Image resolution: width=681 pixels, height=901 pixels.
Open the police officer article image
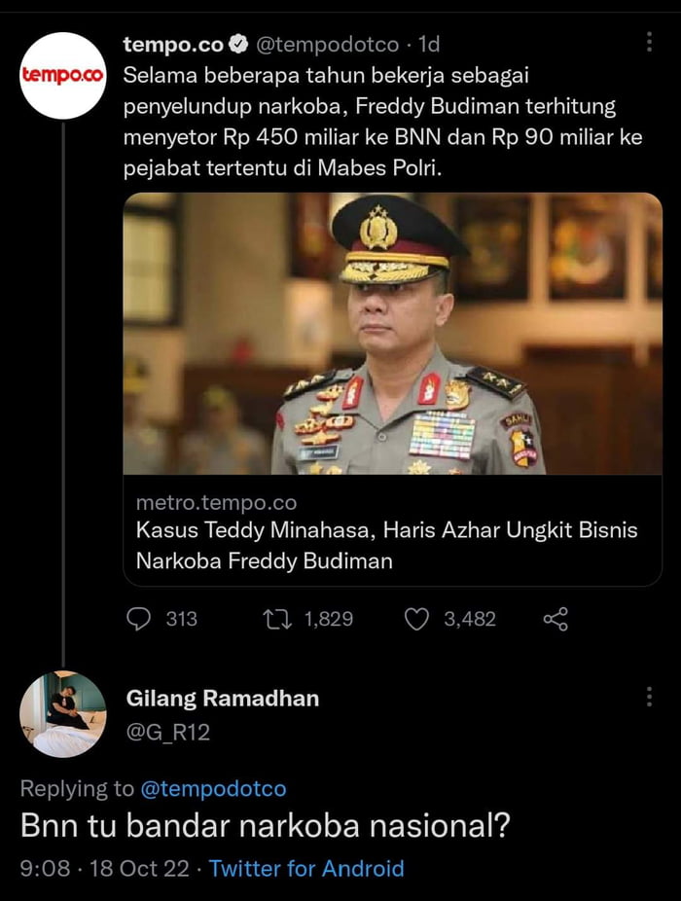pyautogui.click(x=392, y=334)
